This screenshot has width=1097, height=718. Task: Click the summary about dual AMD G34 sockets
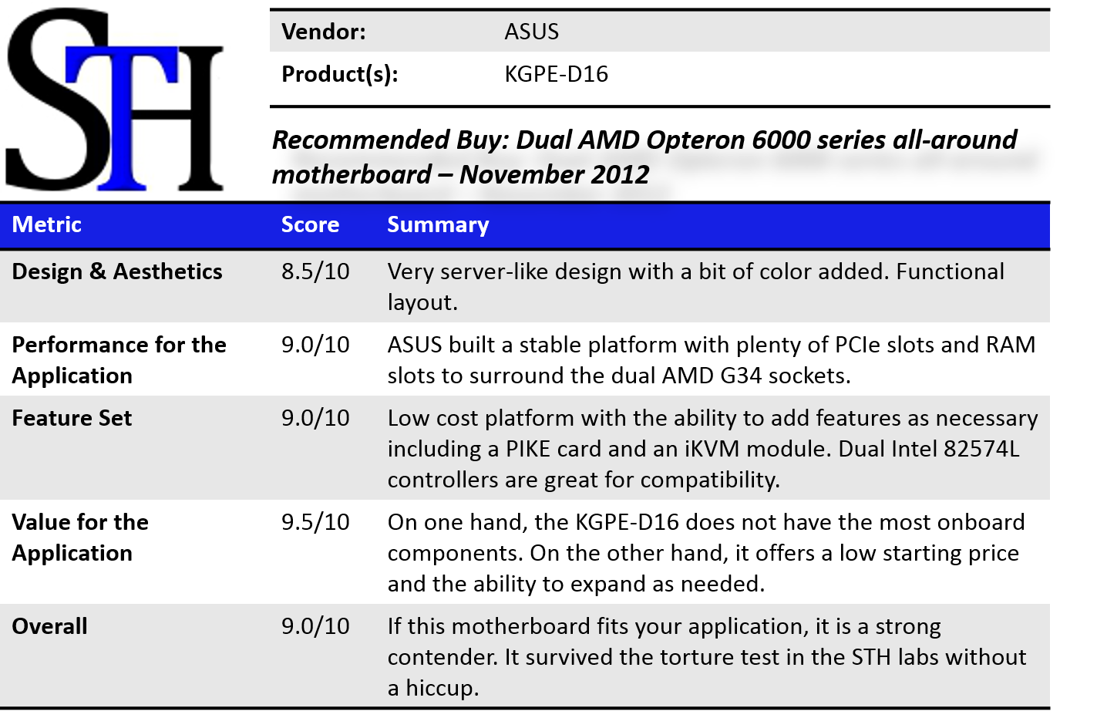click(711, 360)
